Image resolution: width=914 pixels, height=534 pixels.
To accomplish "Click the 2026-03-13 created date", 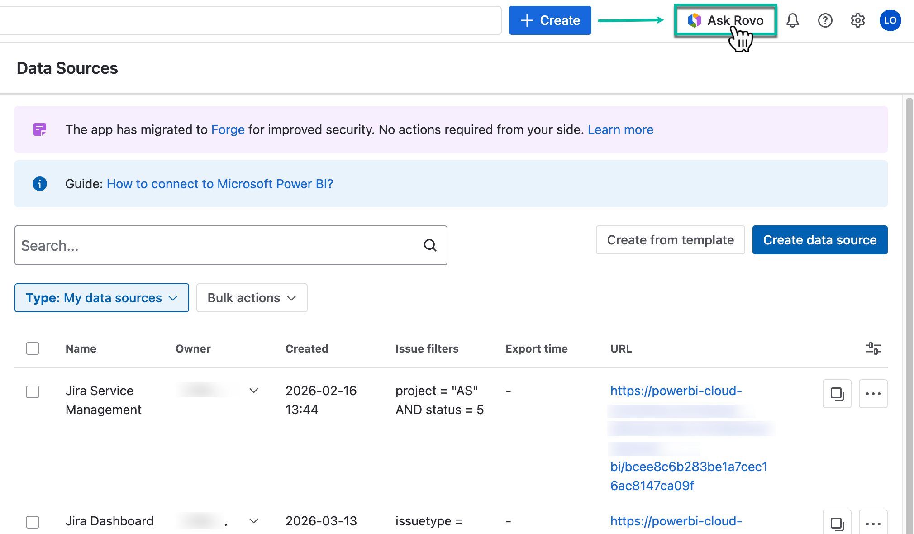I will [x=321, y=521].
